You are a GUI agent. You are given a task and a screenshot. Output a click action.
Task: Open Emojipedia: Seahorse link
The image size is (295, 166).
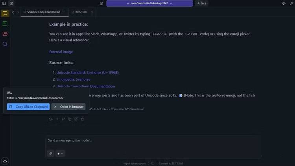tap(74, 79)
